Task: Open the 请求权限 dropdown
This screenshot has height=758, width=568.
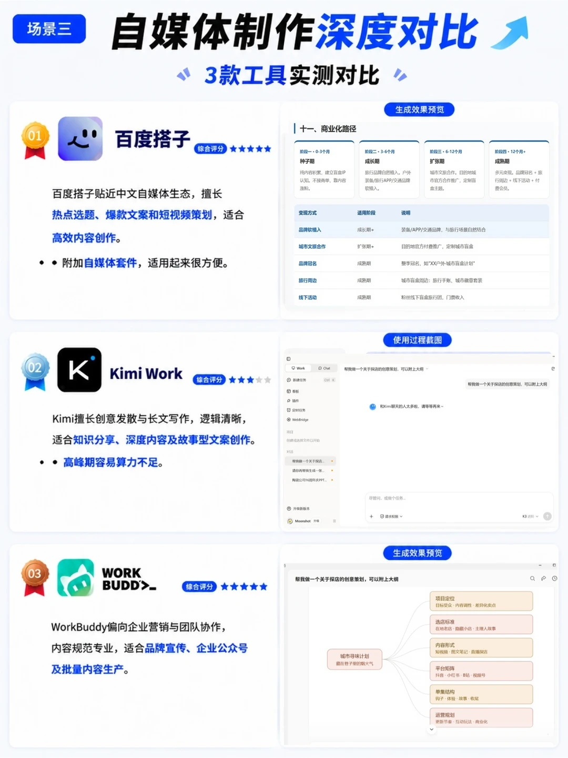Action: (391, 517)
